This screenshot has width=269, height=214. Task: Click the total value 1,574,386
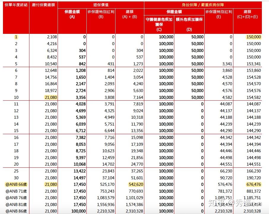pos(134,205)
